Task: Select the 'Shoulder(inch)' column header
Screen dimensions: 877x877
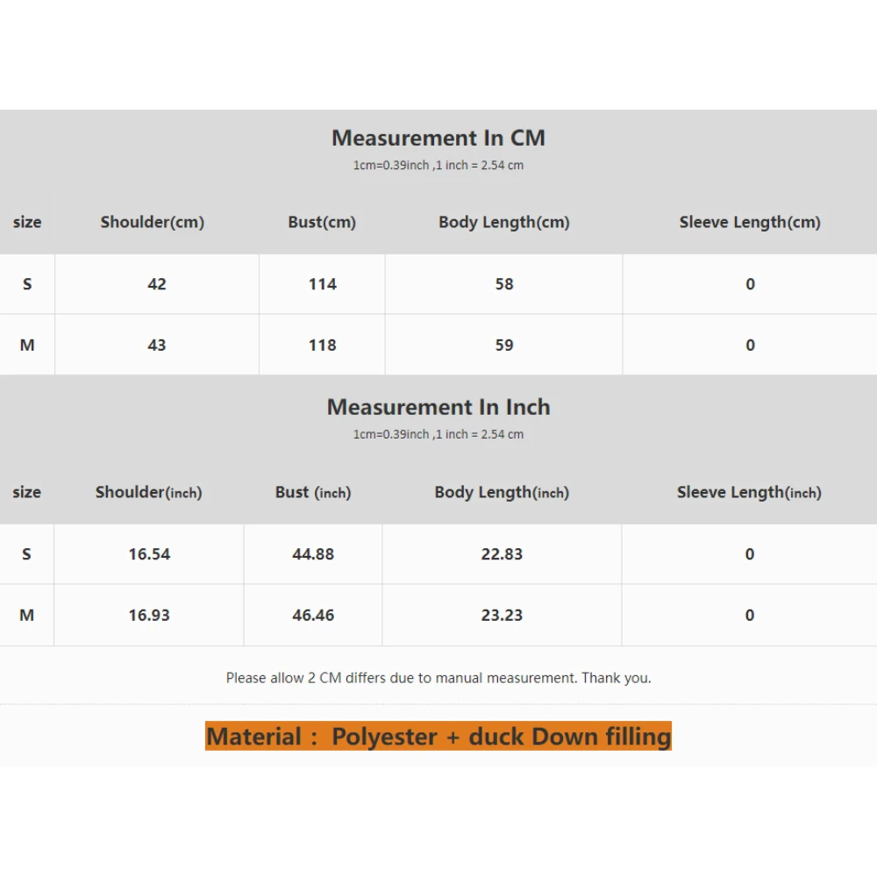Action: click(x=148, y=492)
